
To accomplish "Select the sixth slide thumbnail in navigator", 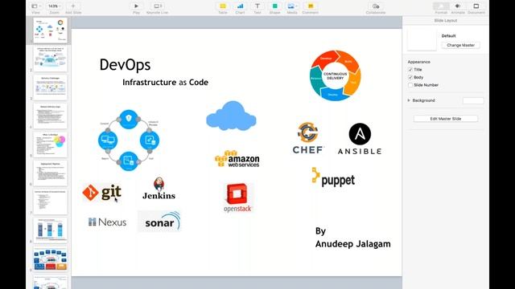I will (x=50, y=173).
